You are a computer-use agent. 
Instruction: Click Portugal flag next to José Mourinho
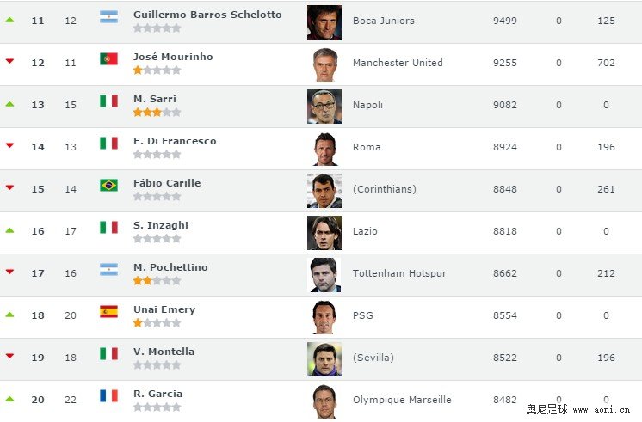click(108, 59)
